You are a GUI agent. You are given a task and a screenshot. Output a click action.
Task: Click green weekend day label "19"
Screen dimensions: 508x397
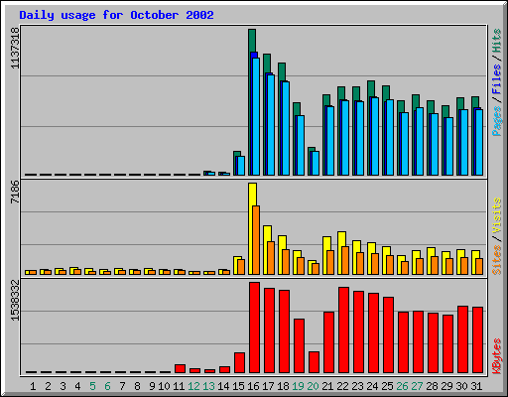[298, 386]
